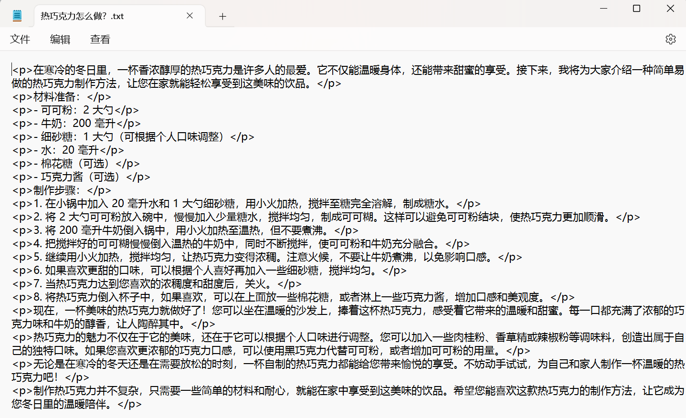Click step 2 line about 可可粉放入碗中
Image resolution: width=686 pixels, height=418 pixels.
326,217
